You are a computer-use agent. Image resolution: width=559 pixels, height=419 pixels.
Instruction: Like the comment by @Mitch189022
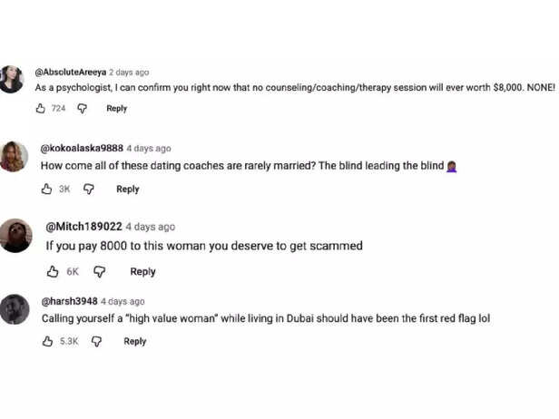pos(53,271)
